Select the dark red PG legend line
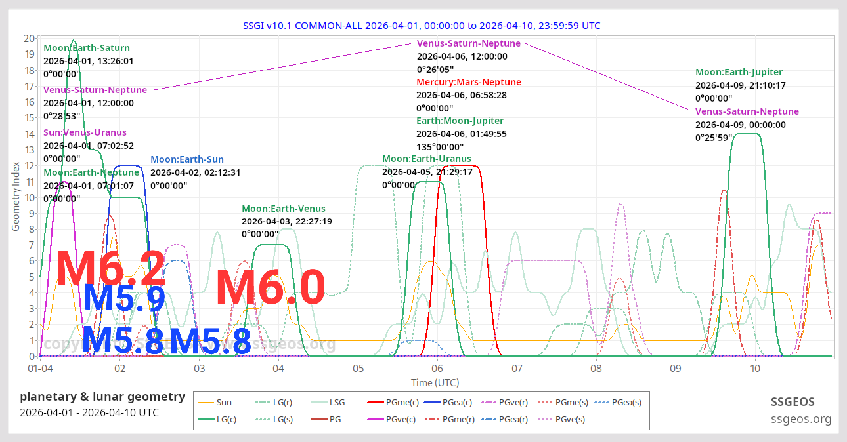 pos(318,418)
